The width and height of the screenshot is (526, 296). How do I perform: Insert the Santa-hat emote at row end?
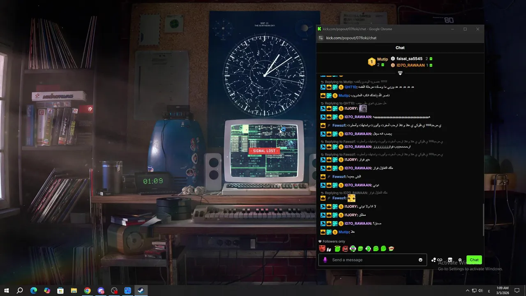(x=391, y=248)
